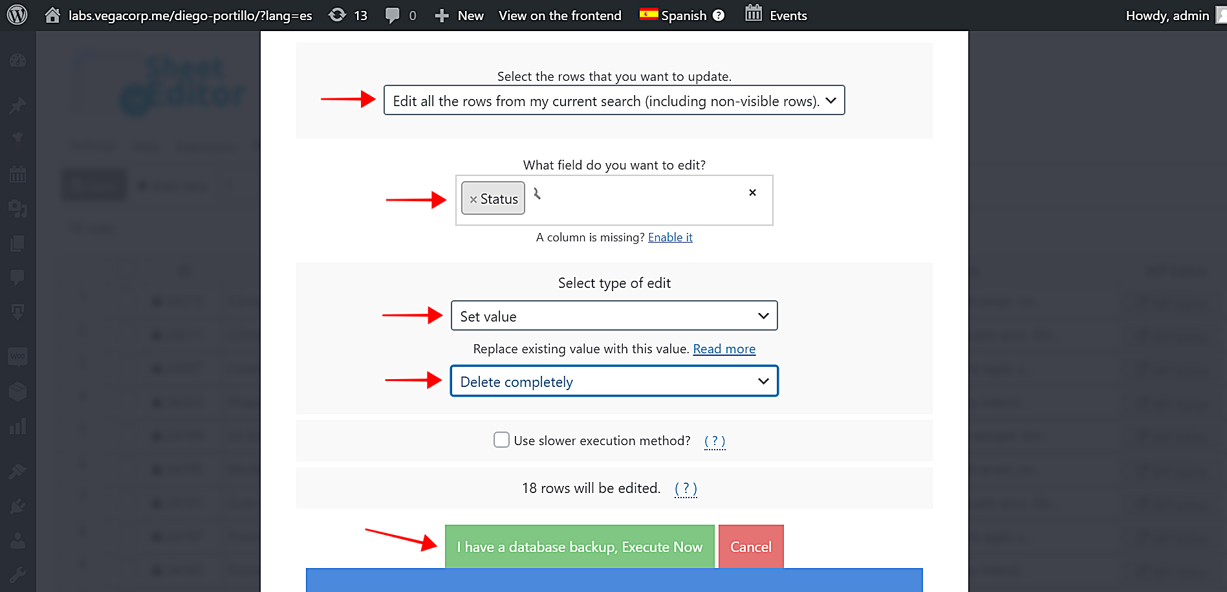Image resolution: width=1227 pixels, height=592 pixels.
Task: Click the updates icon showing 13
Action: [x=338, y=15]
